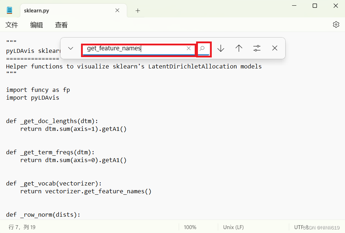Image resolution: width=345 pixels, height=233 pixels.
Task: Create a new tab
Action: click(x=137, y=10)
